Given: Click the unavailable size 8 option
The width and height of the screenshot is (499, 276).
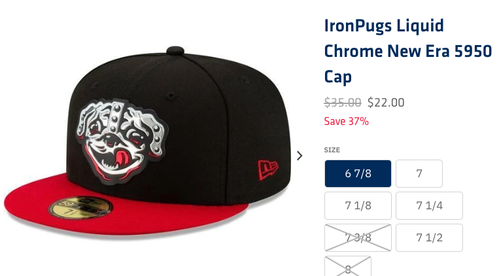Looking at the screenshot, I should coord(348,267).
